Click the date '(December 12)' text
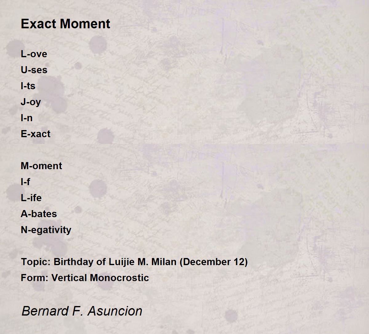Viewport: 369px width, 334px height. (x=213, y=262)
